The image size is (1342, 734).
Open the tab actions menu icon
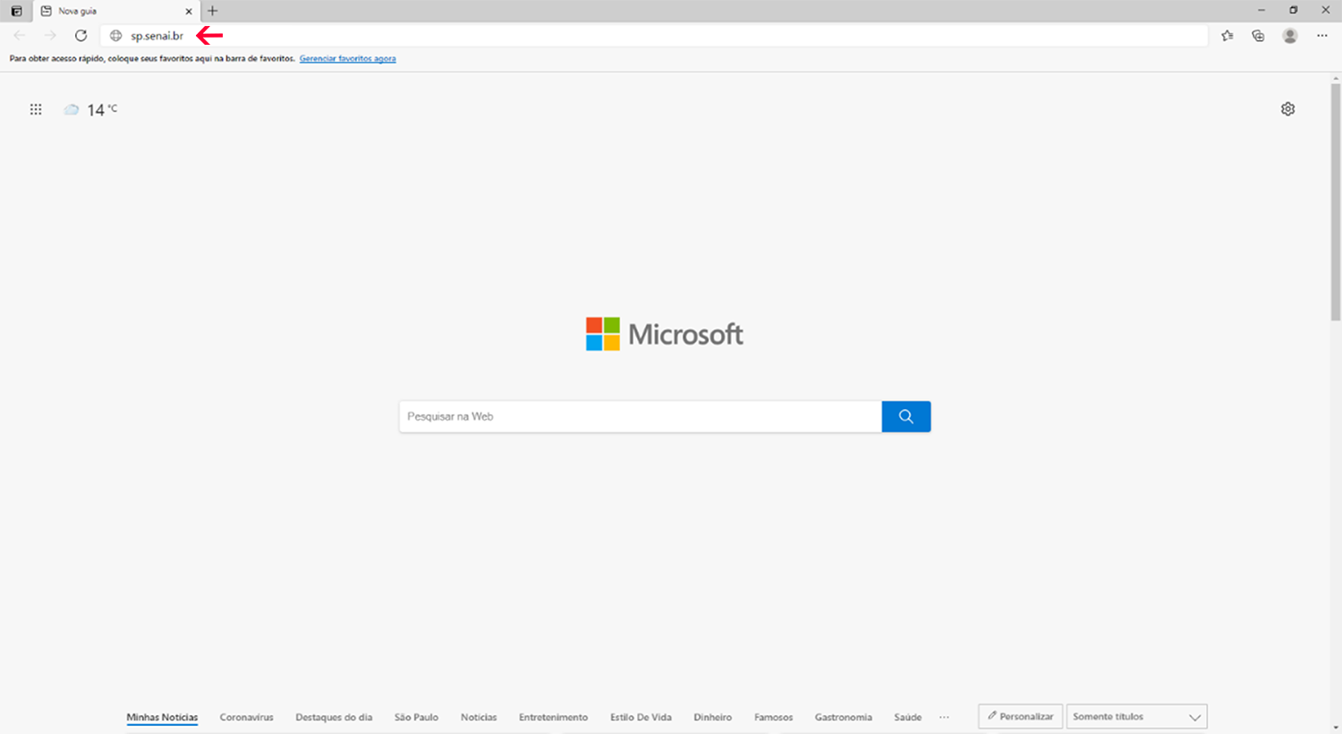(16, 11)
